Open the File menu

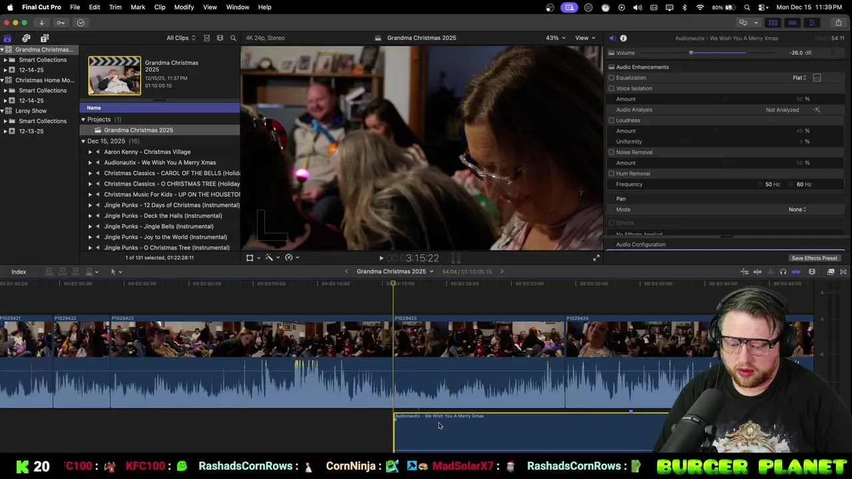point(75,7)
